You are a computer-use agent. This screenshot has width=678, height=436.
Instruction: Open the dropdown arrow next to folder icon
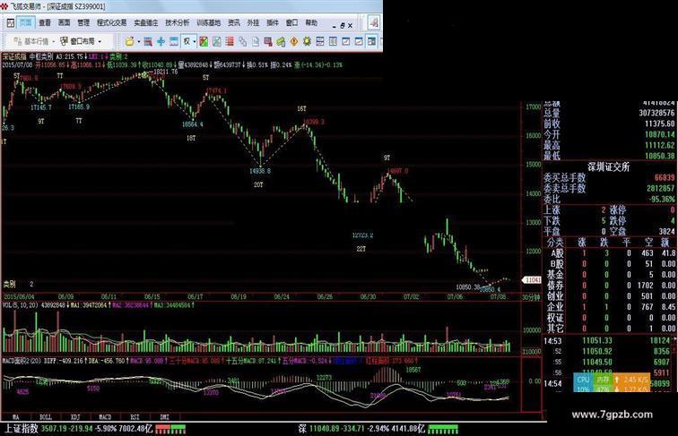point(138,42)
